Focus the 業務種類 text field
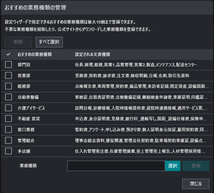Screen dimensions: 214x193 pyautogui.click(x=116, y=166)
